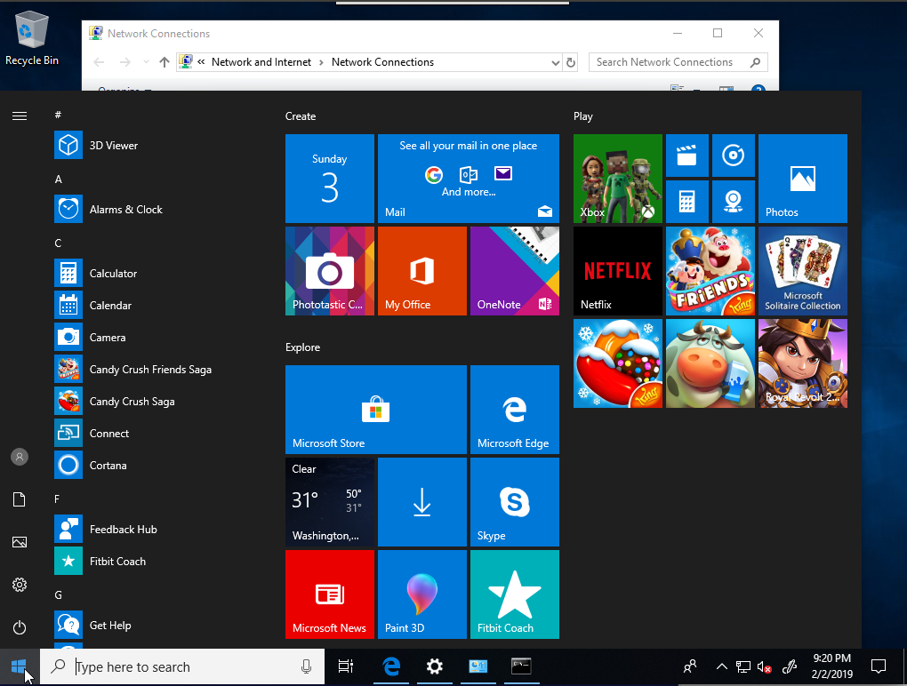The width and height of the screenshot is (907, 686).
Task: Jump via the letter A header
Action: (x=59, y=179)
